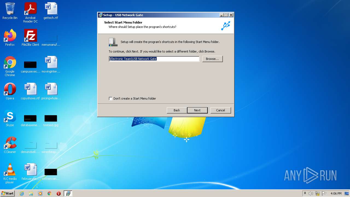The width and height of the screenshot is (350, 197).
Task: Select the pricingwhole document icon
Action: [x=51, y=91]
